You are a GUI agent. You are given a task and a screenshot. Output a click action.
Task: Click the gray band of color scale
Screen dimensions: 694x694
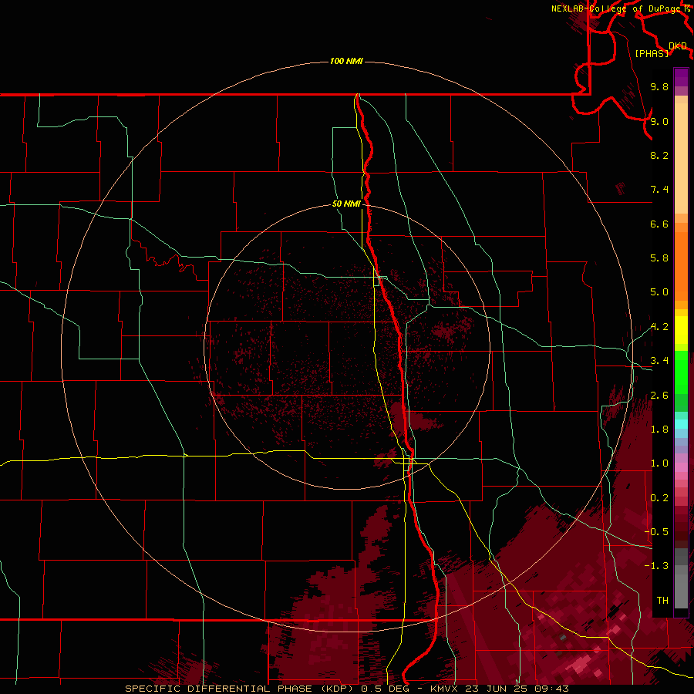(681, 578)
